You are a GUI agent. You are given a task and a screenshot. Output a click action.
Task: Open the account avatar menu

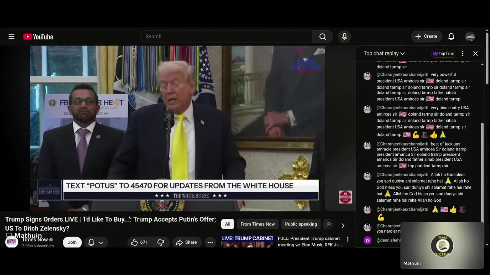pyautogui.click(x=470, y=37)
